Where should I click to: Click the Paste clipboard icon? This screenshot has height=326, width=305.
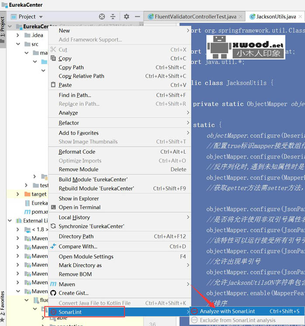pyautogui.click(x=53, y=85)
